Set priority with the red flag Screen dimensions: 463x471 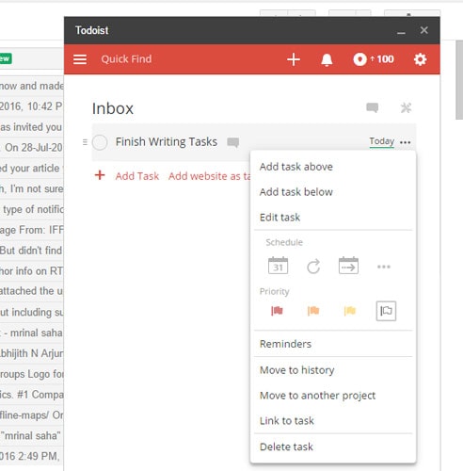(x=277, y=311)
